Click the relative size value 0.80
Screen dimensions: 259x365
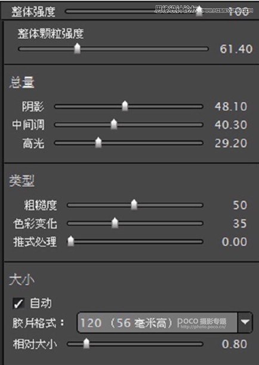click(234, 344)
